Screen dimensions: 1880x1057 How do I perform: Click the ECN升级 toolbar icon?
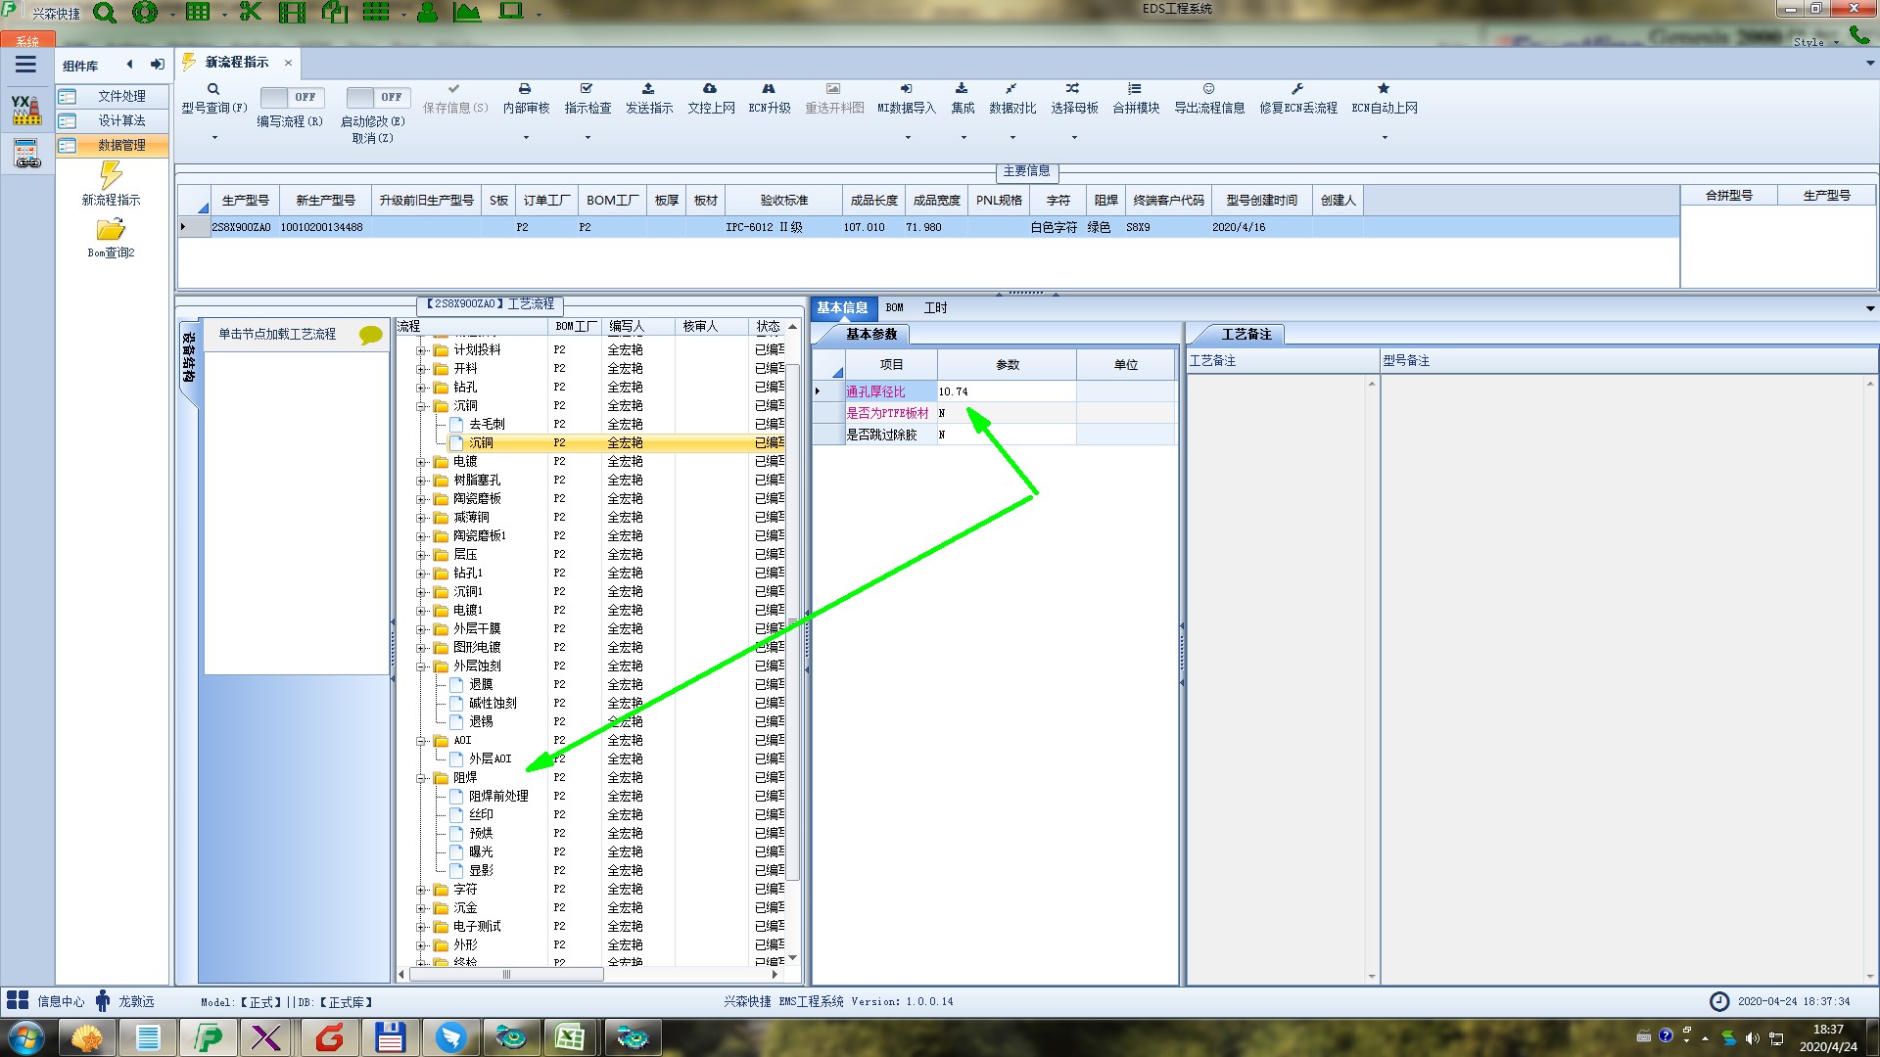point(769,89)
